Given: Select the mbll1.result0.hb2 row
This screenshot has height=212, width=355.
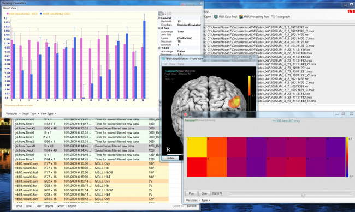Looking at the screenshot, I should tap(91, 190).
